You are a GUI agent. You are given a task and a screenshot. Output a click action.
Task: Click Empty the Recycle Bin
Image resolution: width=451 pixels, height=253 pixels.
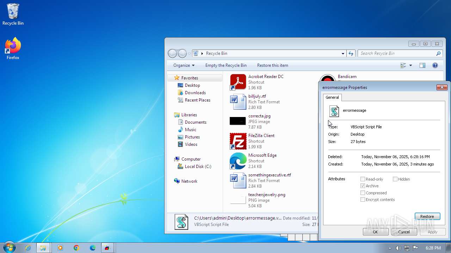[x=226, y=65]
